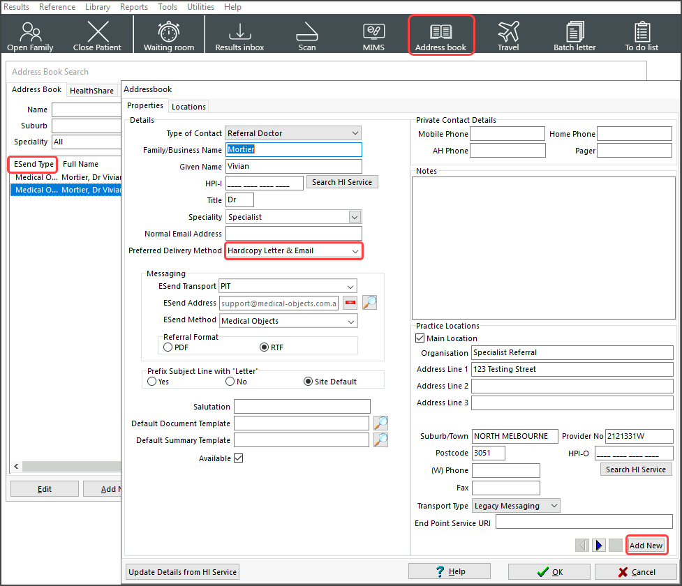Click Add New practice location button

(x=646, y=546)
